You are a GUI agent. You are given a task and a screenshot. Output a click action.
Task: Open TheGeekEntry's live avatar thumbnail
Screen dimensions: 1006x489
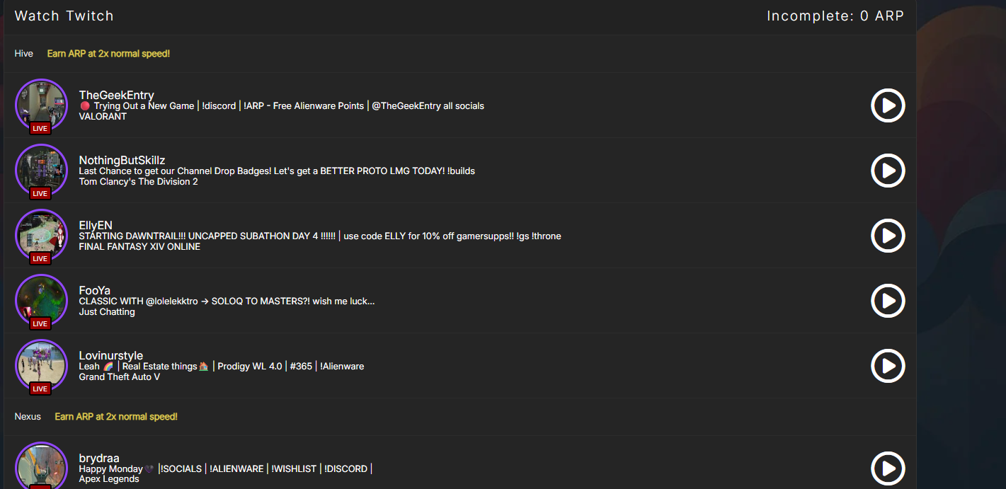pyautogui.click(x=41, y=105)
